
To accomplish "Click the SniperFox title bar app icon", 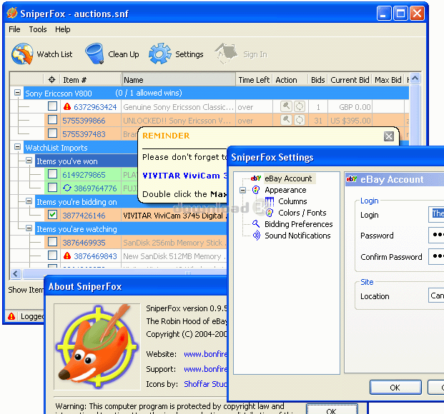I will coord(12,13).
